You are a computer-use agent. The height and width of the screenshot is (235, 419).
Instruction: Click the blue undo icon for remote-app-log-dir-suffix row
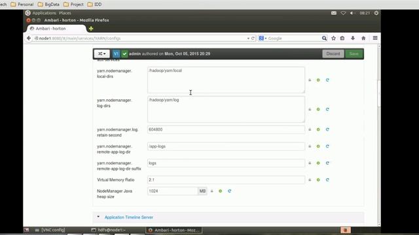point(327,163)
